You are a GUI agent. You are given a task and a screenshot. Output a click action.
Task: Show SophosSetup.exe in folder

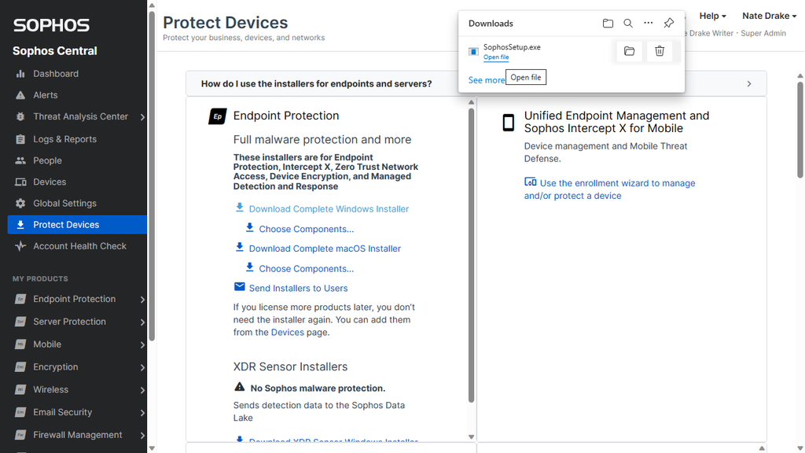coord(630,51)
